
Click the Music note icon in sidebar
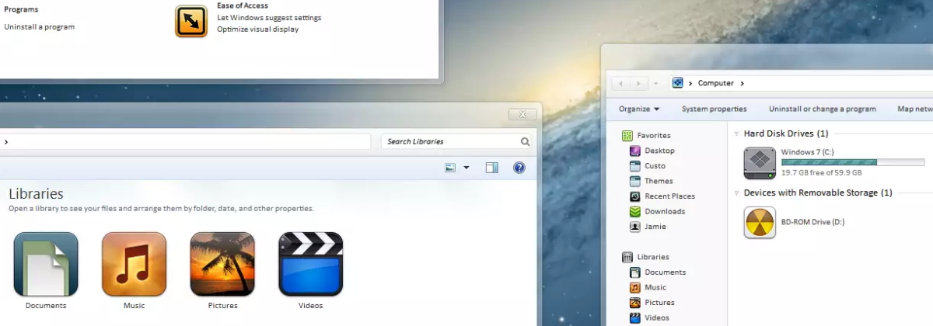tap(635, 287)
